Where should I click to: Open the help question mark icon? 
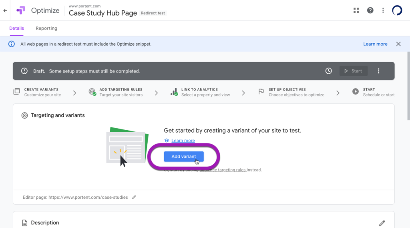(x=370, y=10)
